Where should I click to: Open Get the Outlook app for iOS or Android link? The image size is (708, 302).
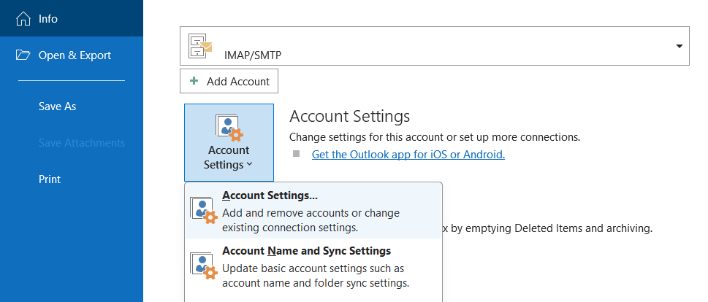click(x=408, y=155)
